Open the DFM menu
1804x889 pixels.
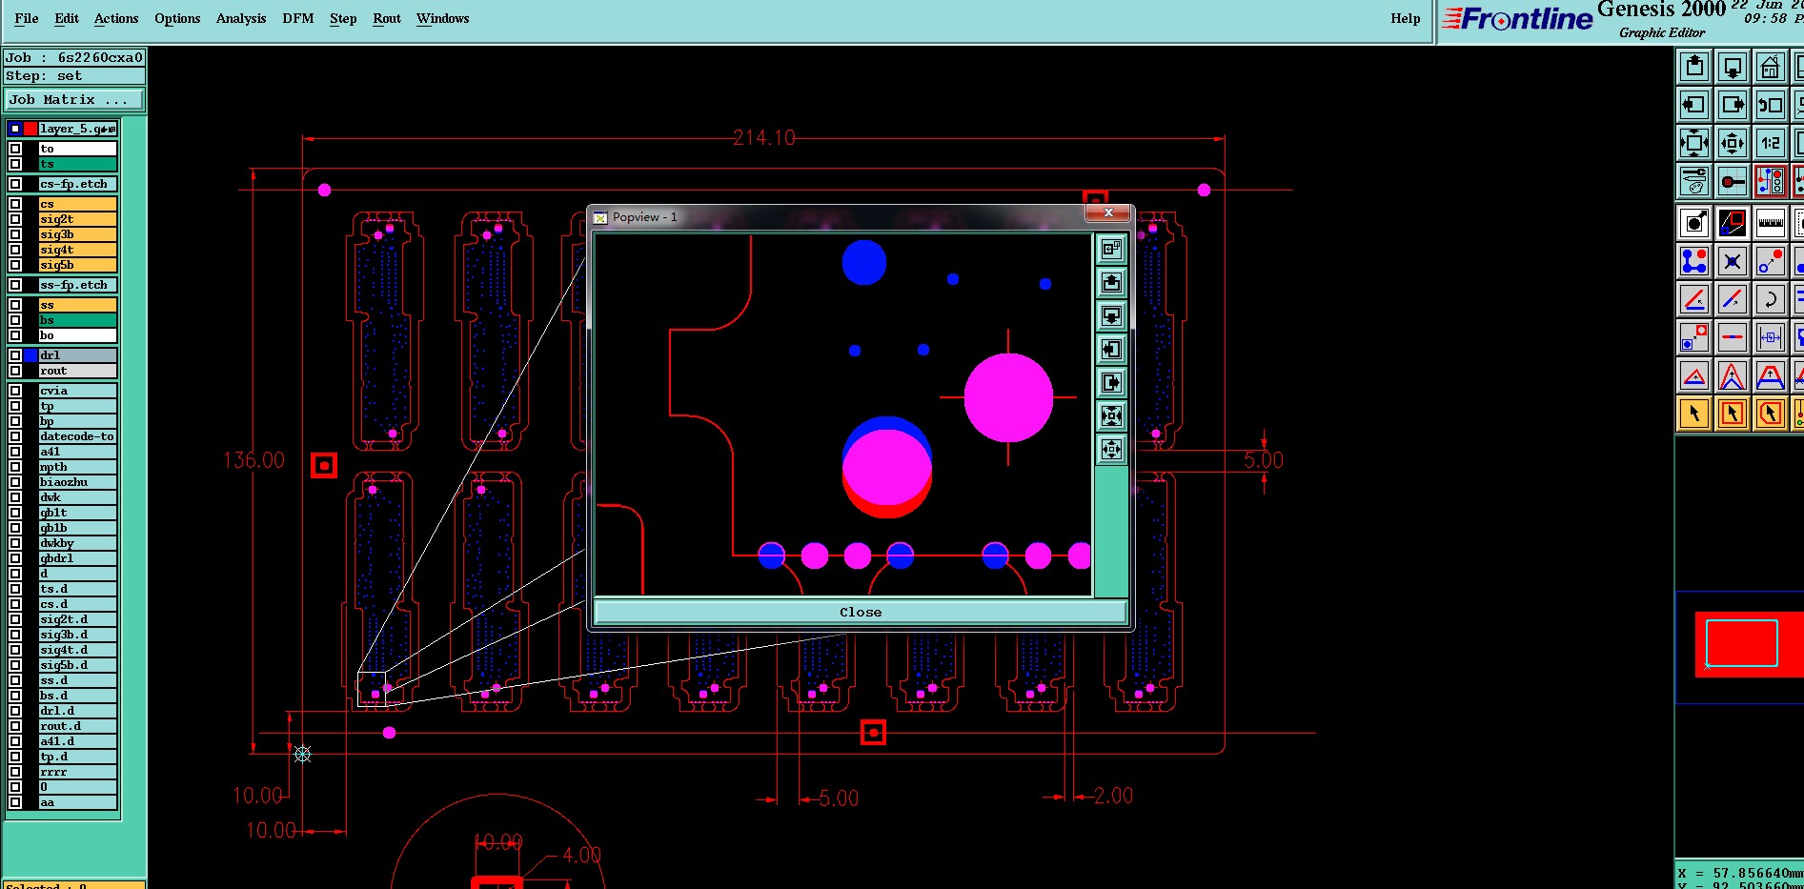pyautogui.click(x=298, y=18)
